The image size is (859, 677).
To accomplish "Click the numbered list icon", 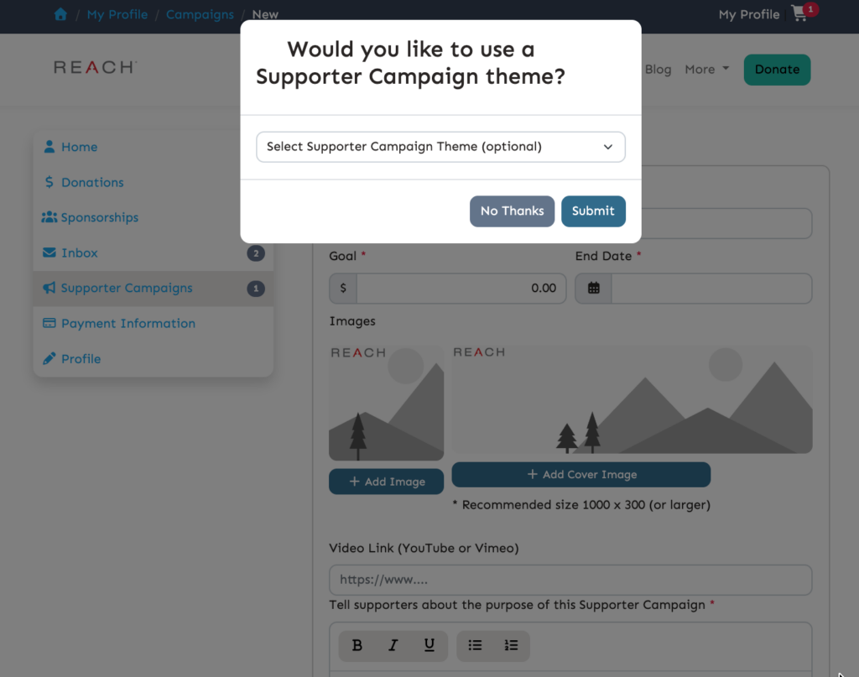I will (x=511, y=646).
